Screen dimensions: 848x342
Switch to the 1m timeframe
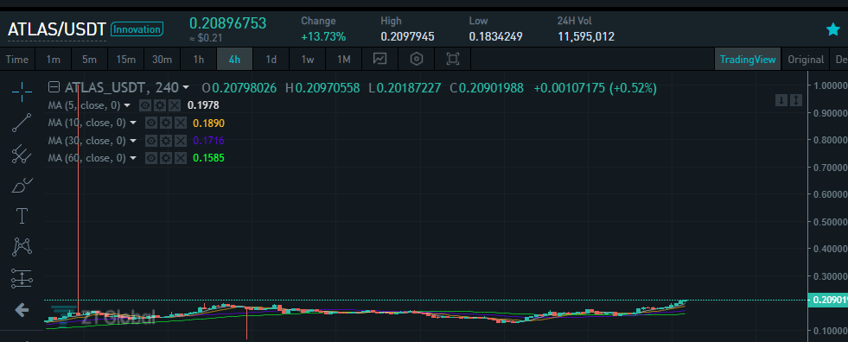click(x=53, y=59)
